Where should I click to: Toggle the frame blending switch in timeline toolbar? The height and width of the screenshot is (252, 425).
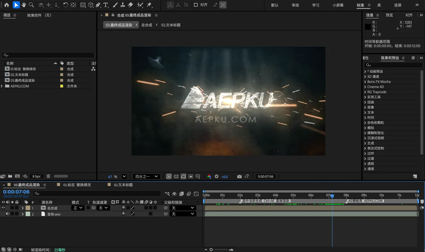click(182, 194)
